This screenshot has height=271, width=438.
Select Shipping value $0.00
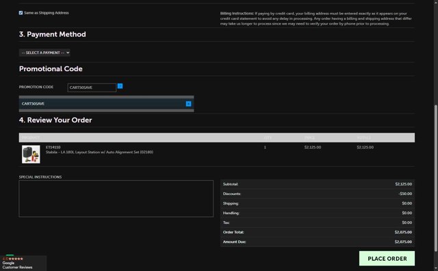(407, 203)
